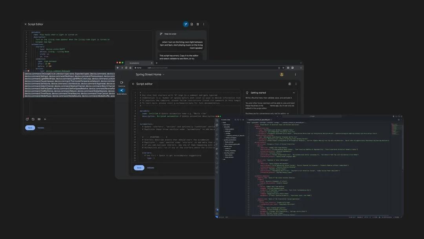The width and height of the screenshot is (424, 239).
Task: Go forward in the browser
Action: (x=122, y=68)
